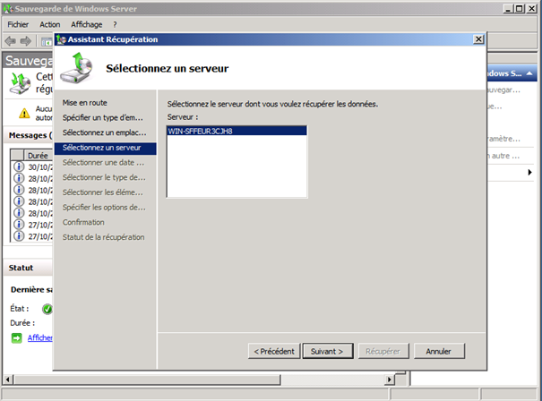Click the Sélectionner les éléme... step
Viewport: 542px width, 401px height.
coord(103,192)
